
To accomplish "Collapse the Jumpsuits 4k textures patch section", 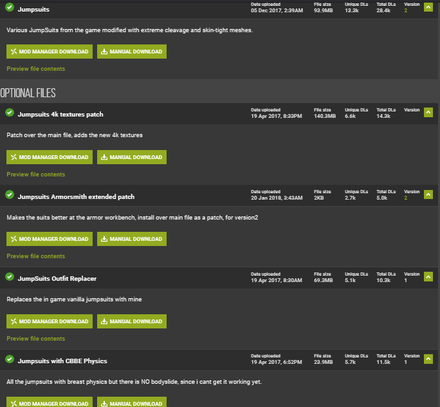I will pos(428,112).
